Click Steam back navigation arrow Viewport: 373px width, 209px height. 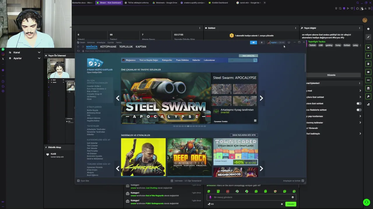(78, 46)
